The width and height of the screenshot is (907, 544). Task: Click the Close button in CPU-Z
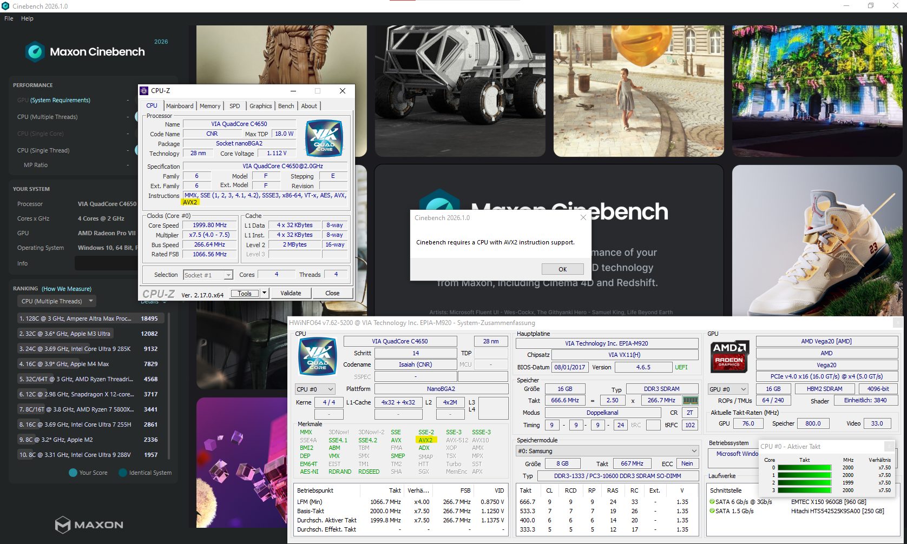coord(332,293)
